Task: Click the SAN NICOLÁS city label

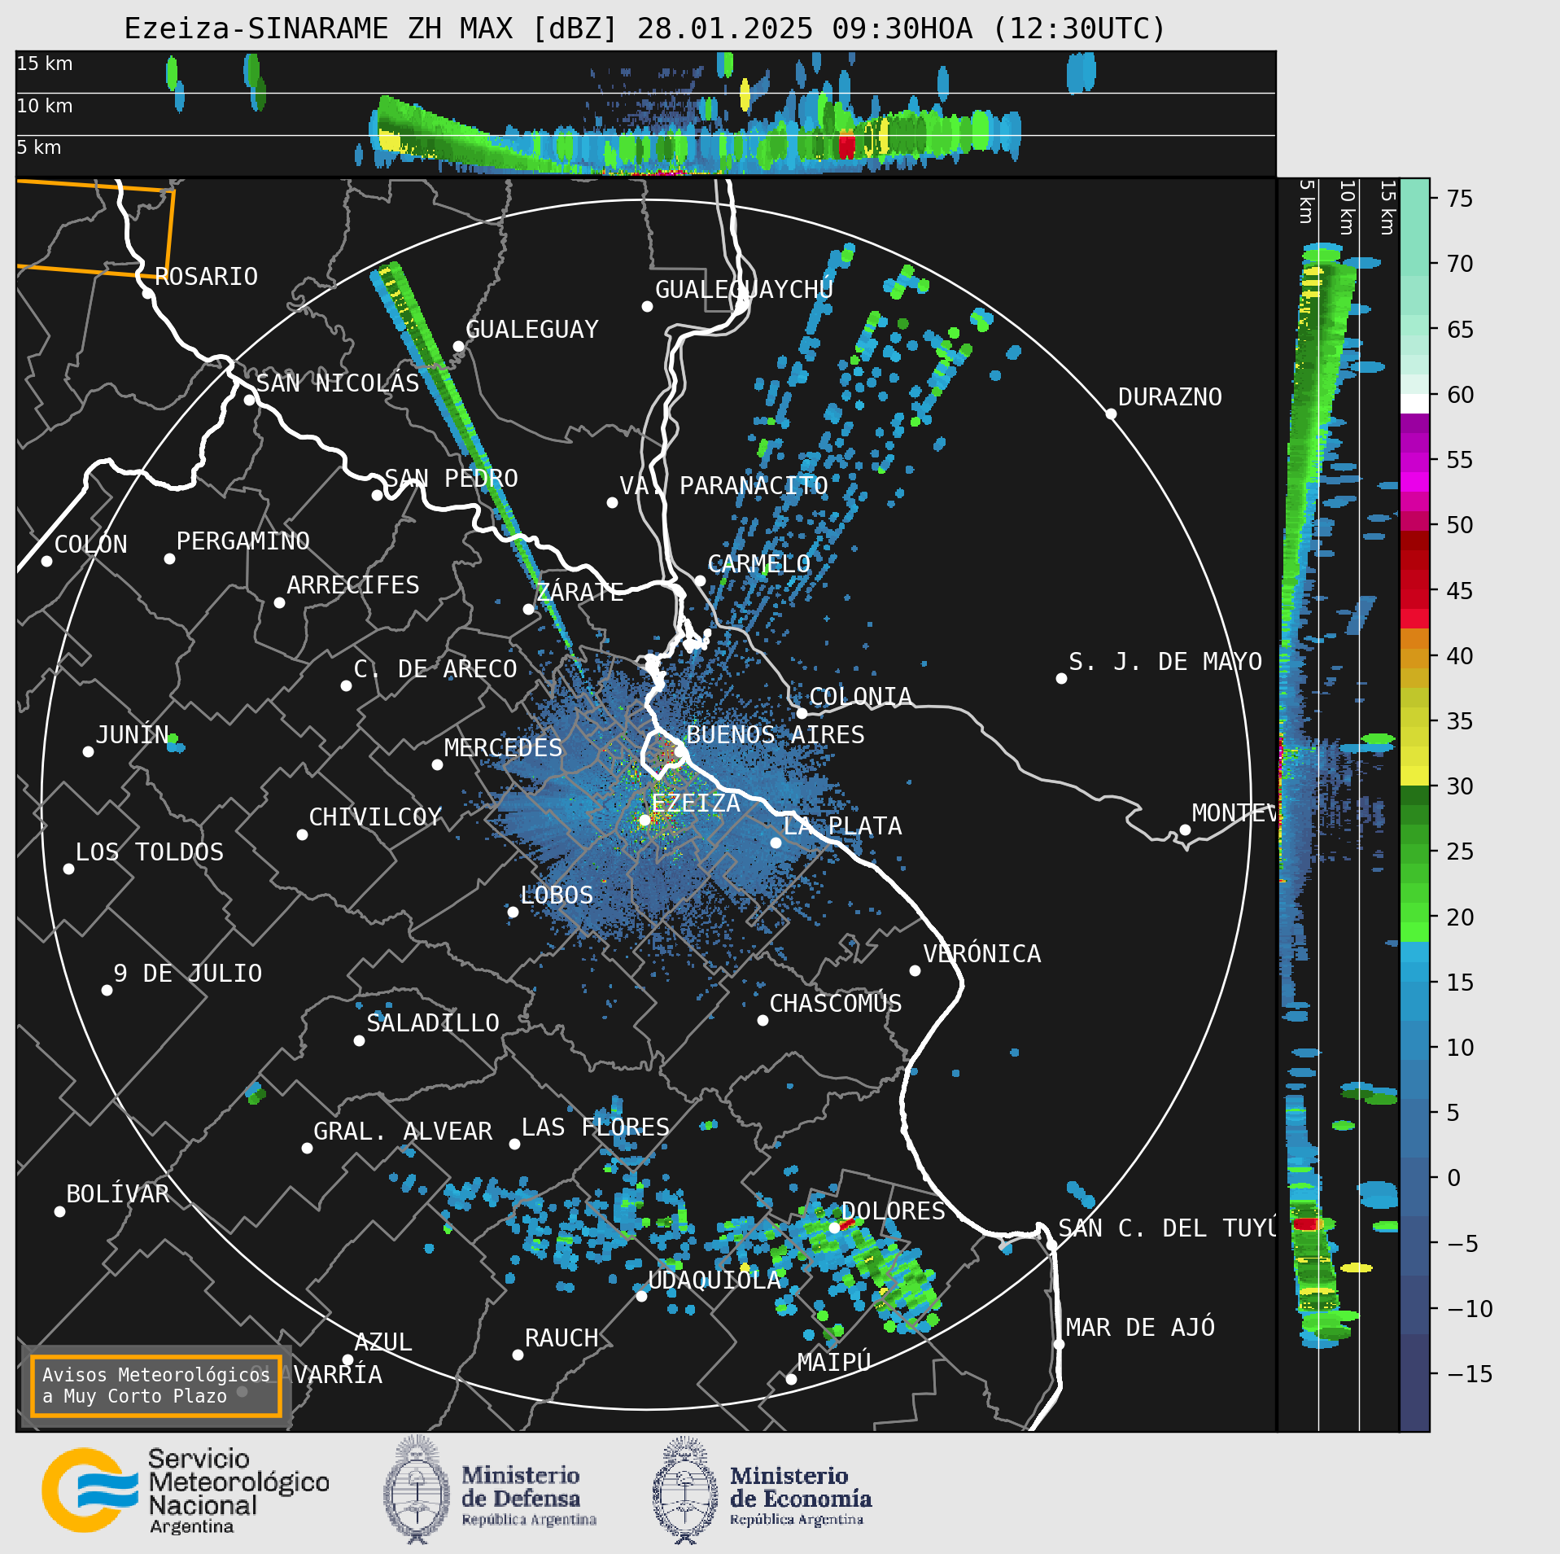Action: [x=338, y=383]
